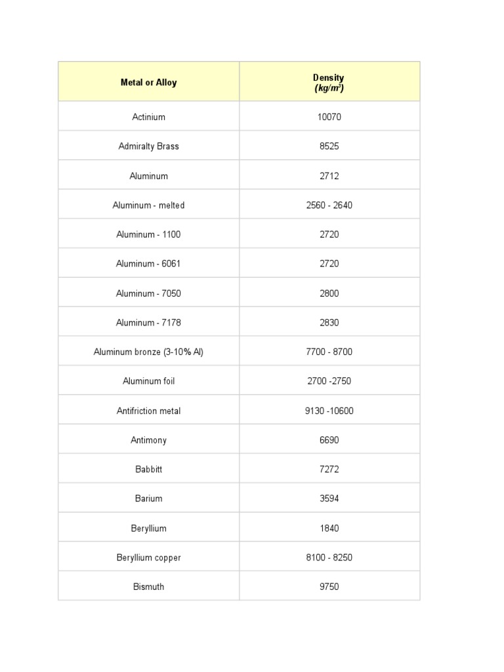
Task: Click the Admiralty Brass row name
Action: [x=148, y=146]
